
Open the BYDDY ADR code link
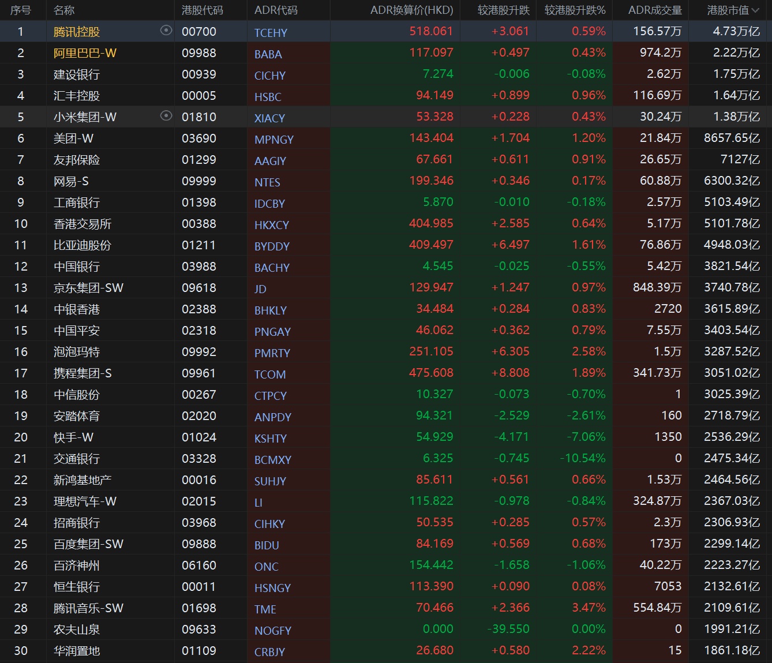click(272, 246)
